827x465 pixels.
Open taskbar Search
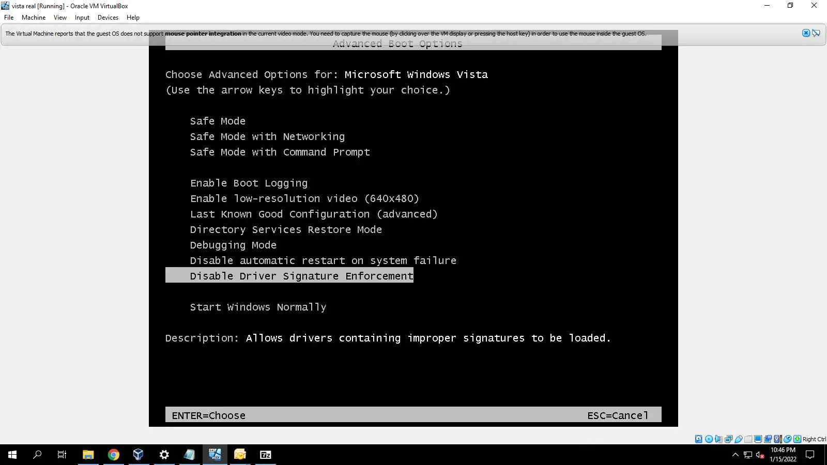tap(37, 455)
